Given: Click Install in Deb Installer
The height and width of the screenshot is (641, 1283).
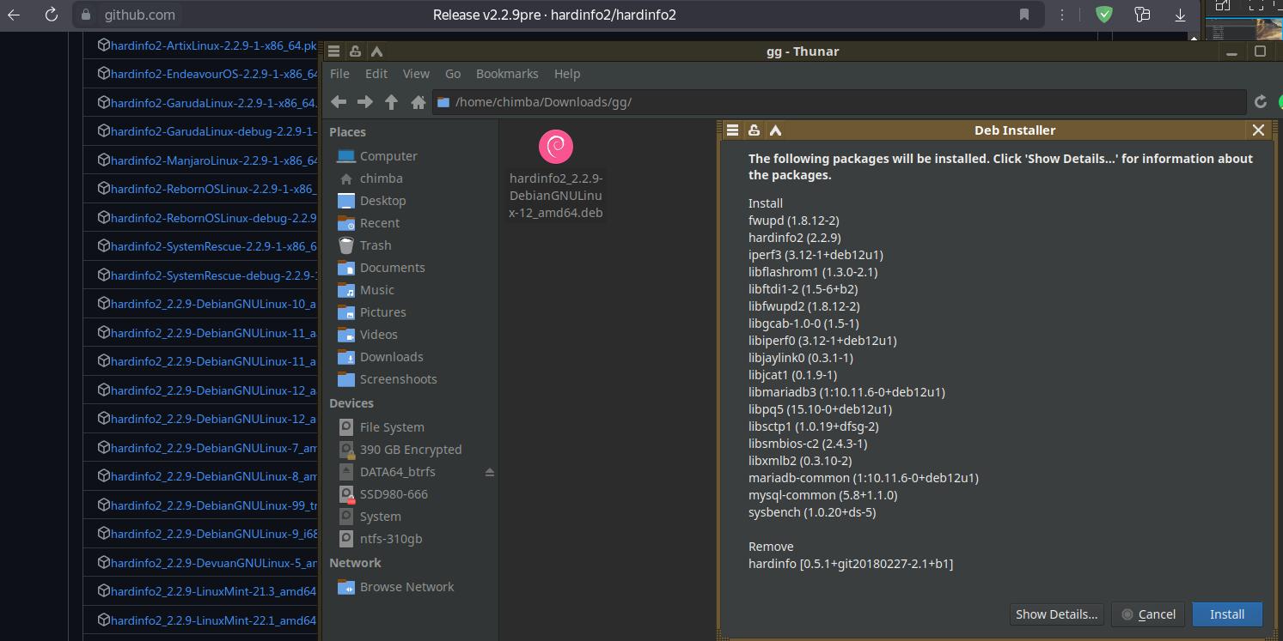Looking at the screenshot, I should [1227, 614].
